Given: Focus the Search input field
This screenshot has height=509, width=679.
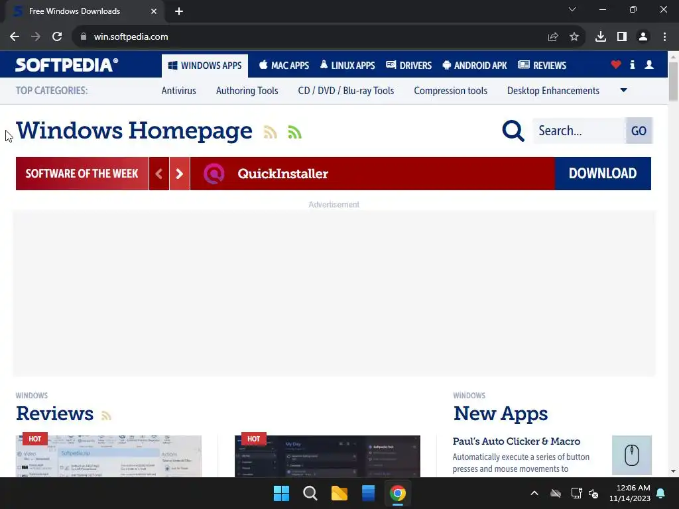Looking at the screenshot, I should 579,131.
